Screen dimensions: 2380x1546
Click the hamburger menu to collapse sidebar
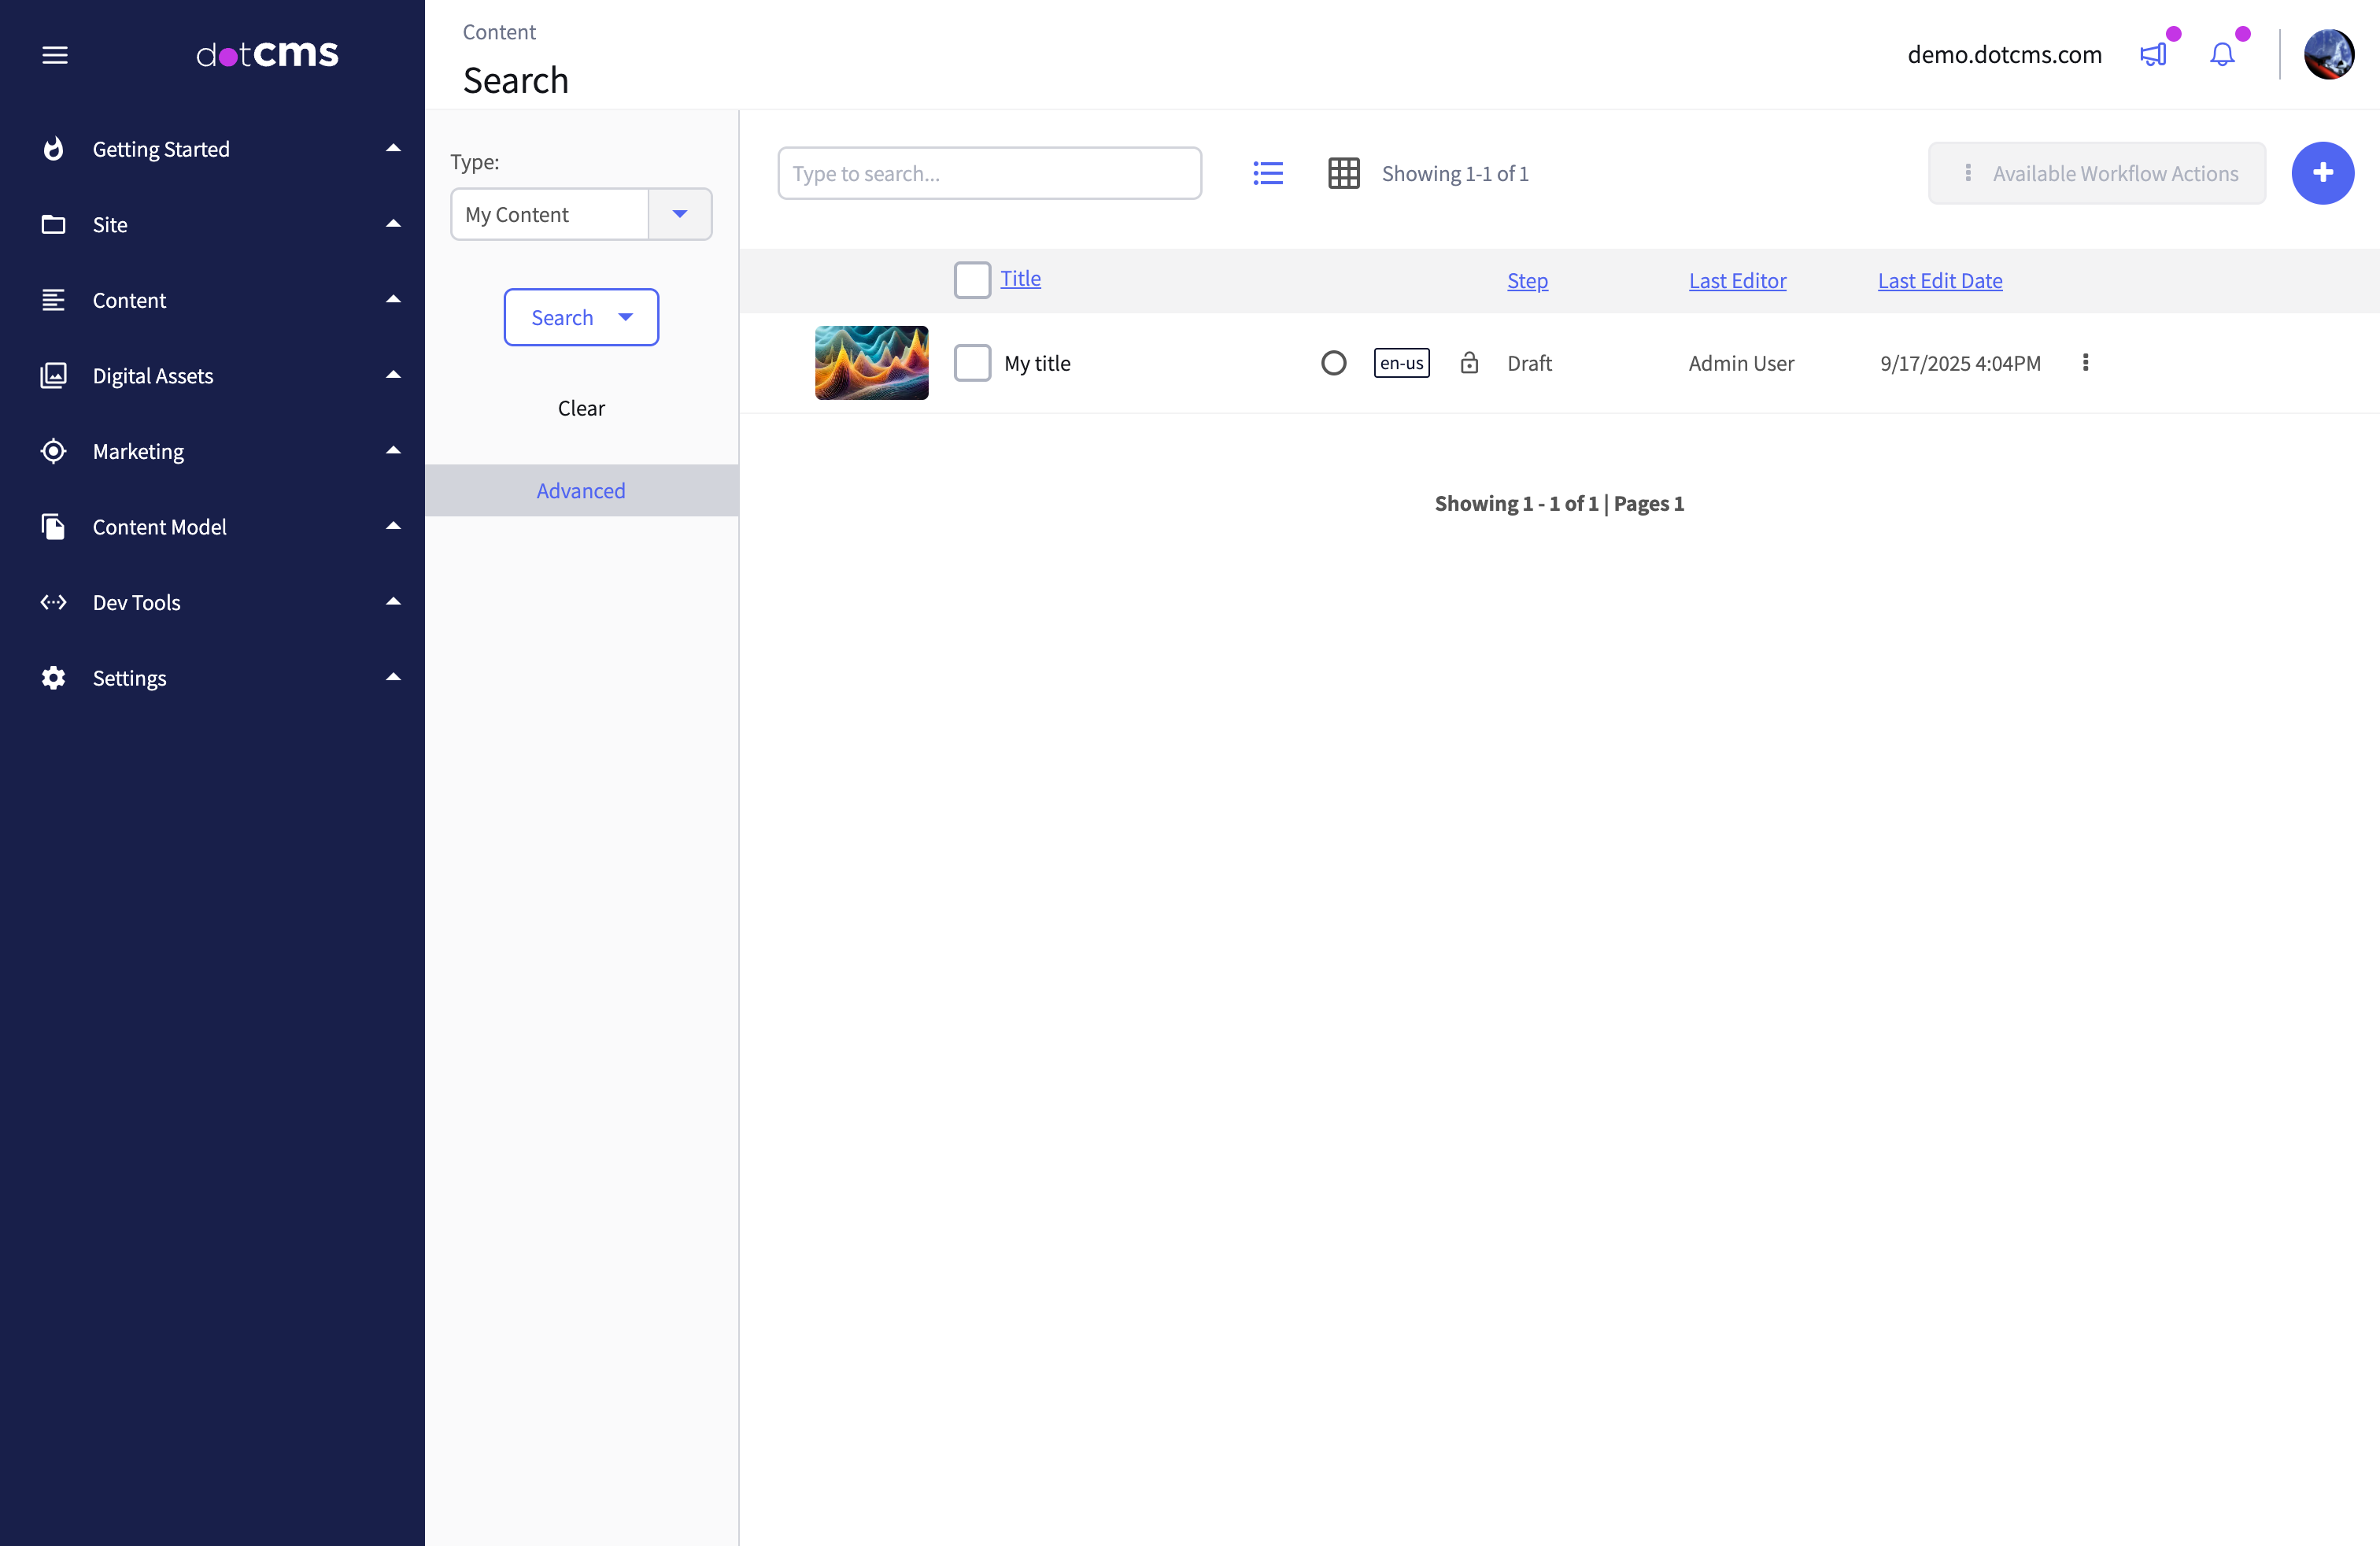[x=55, y=55]
